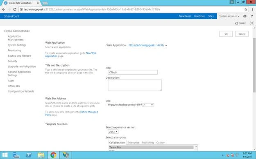
Task: Click taskbar clock showing 6:27 AM
Action: tap(247, 155)
